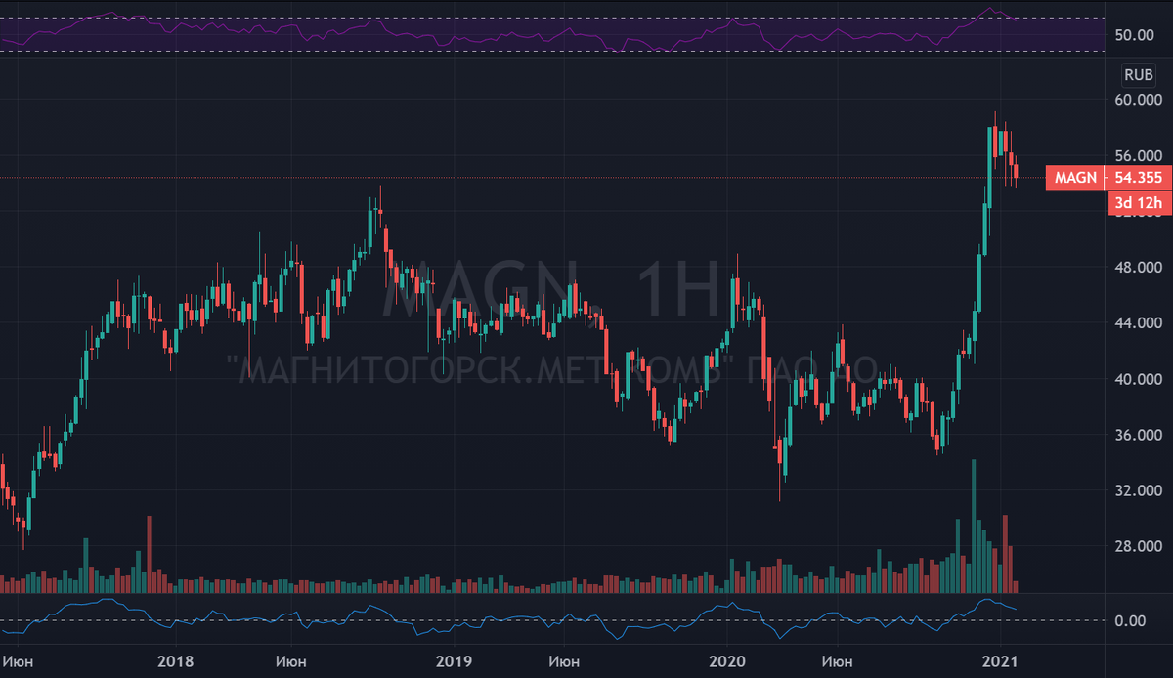Click the MAGN symbol price label

coord(1077,178)
